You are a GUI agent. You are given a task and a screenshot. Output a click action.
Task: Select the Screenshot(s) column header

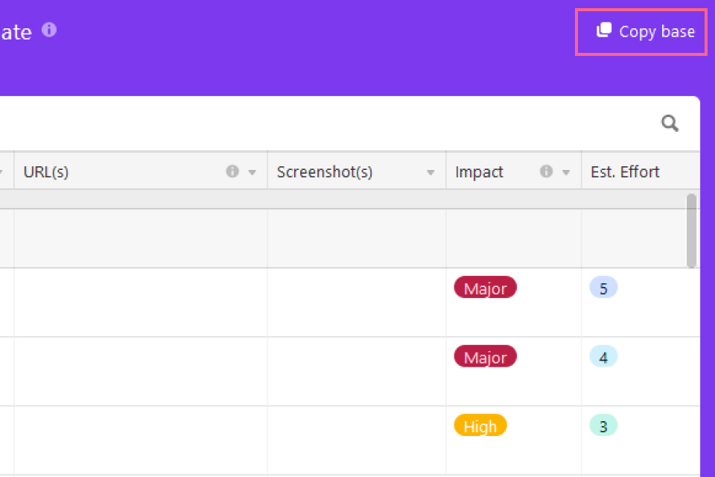(357, 171)
